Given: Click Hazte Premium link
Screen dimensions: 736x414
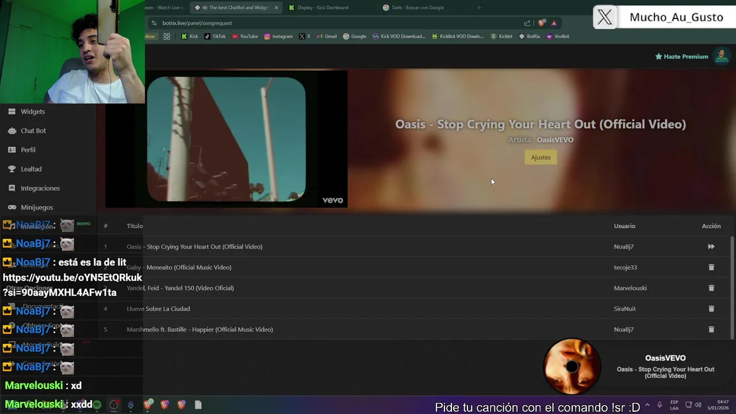Looking at the screenshot, I should coord(681,56).
